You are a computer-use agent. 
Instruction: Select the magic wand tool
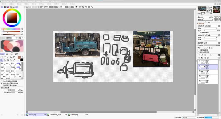8,57
